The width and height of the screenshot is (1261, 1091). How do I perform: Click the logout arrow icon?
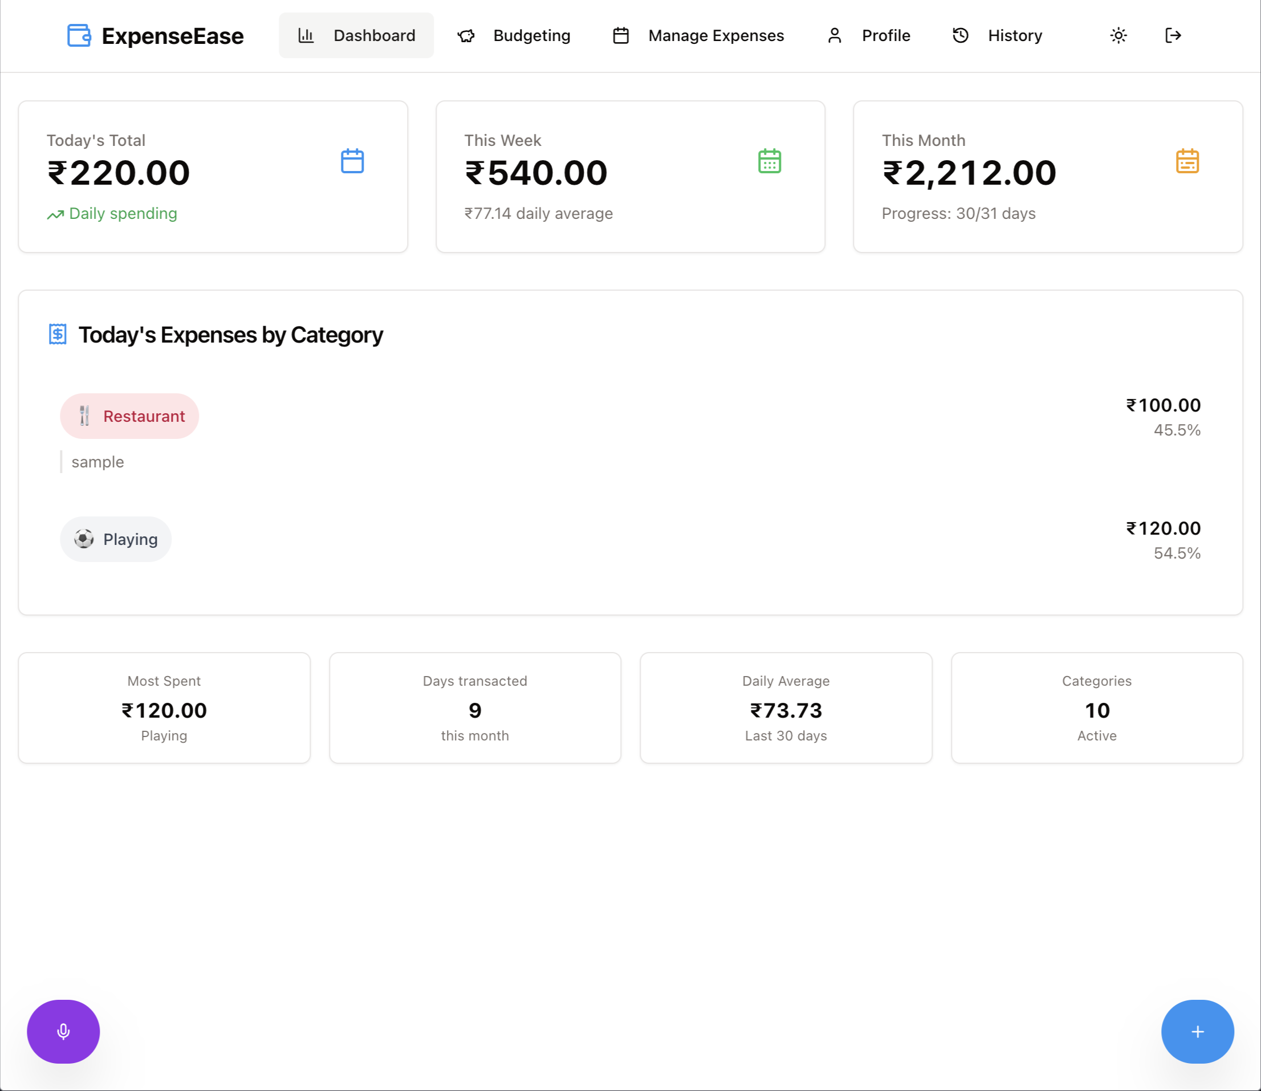coord(1172,35)
